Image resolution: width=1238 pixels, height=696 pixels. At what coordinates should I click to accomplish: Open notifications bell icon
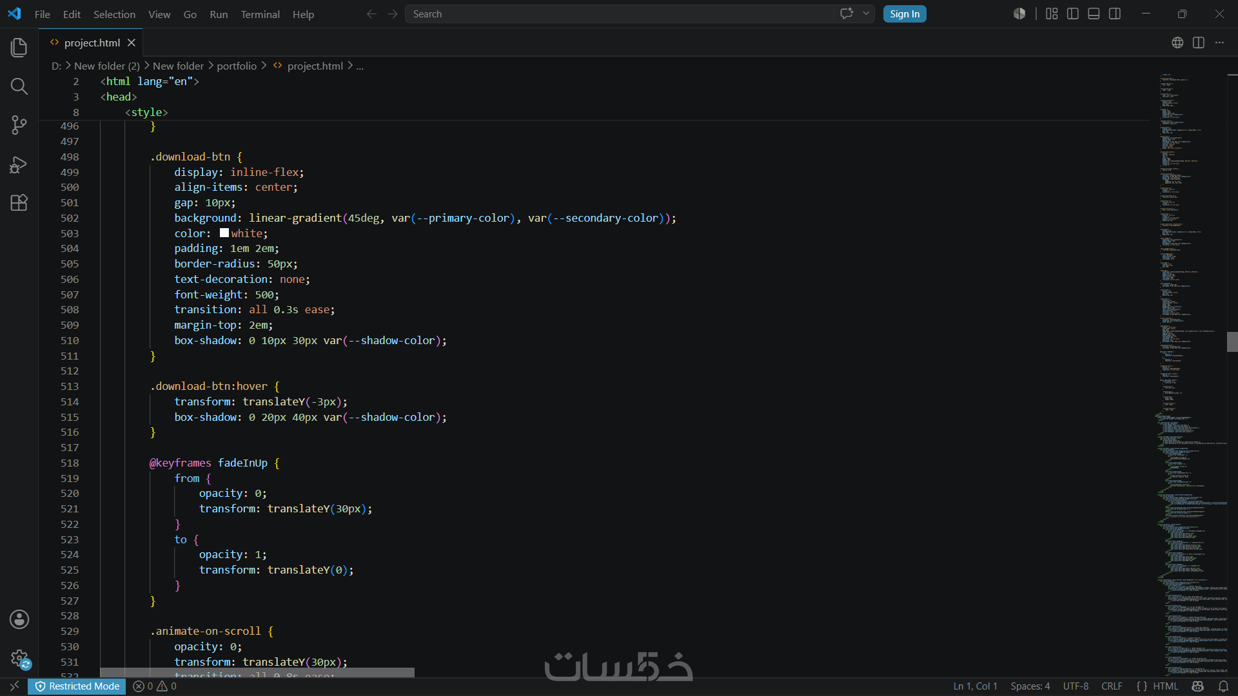(1223, 686)
